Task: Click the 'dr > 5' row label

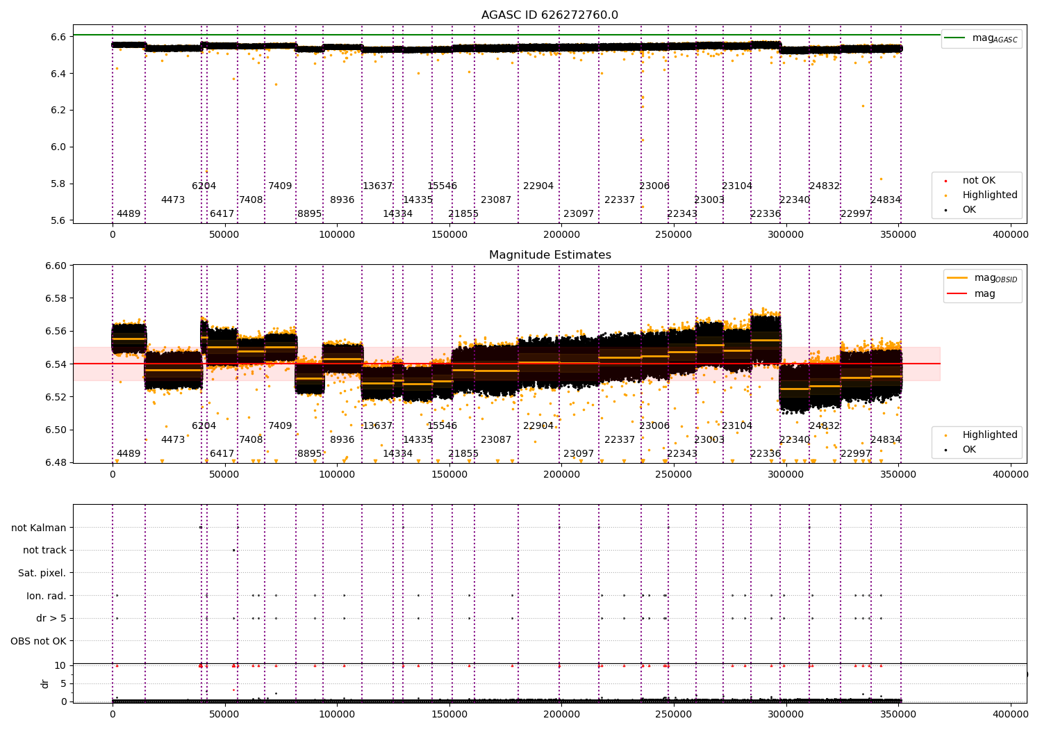Action: [51, 619]
